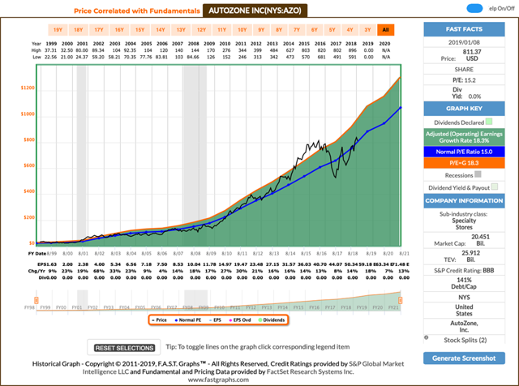Click the TEV 25.912 Bil. value
Screen dimensions: 519x386
point(470,256)
